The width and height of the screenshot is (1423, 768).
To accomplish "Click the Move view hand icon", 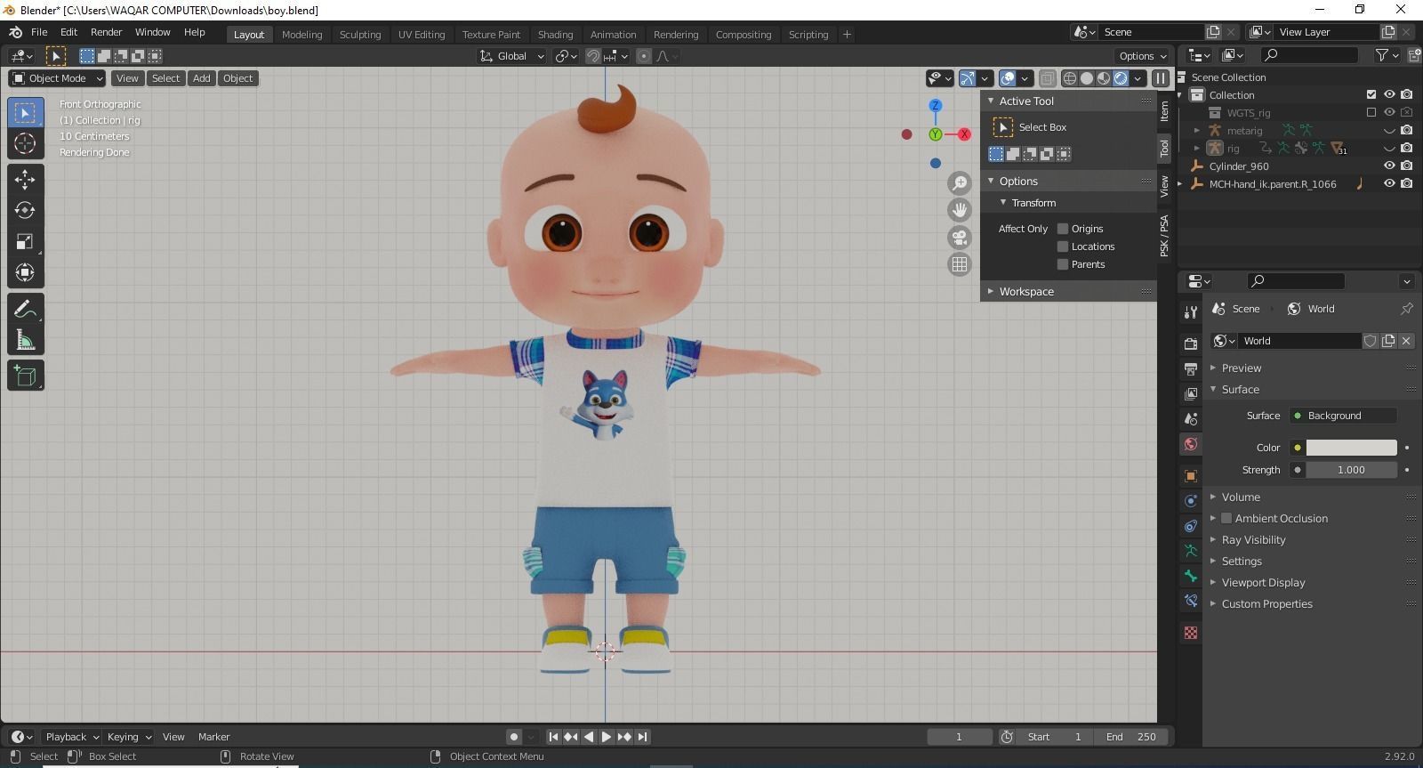I will [960, 210].
